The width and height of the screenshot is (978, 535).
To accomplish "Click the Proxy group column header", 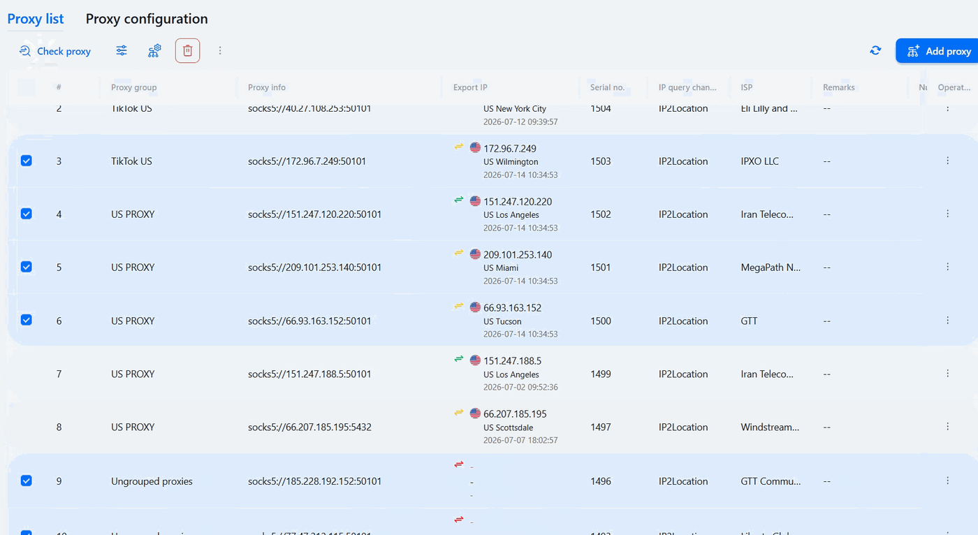I will point(133,87).
